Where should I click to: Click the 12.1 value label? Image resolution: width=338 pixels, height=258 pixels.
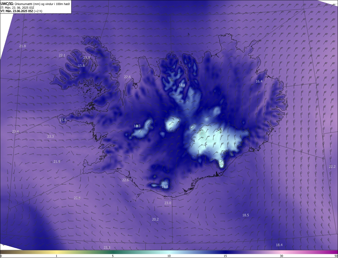[182, 85]
